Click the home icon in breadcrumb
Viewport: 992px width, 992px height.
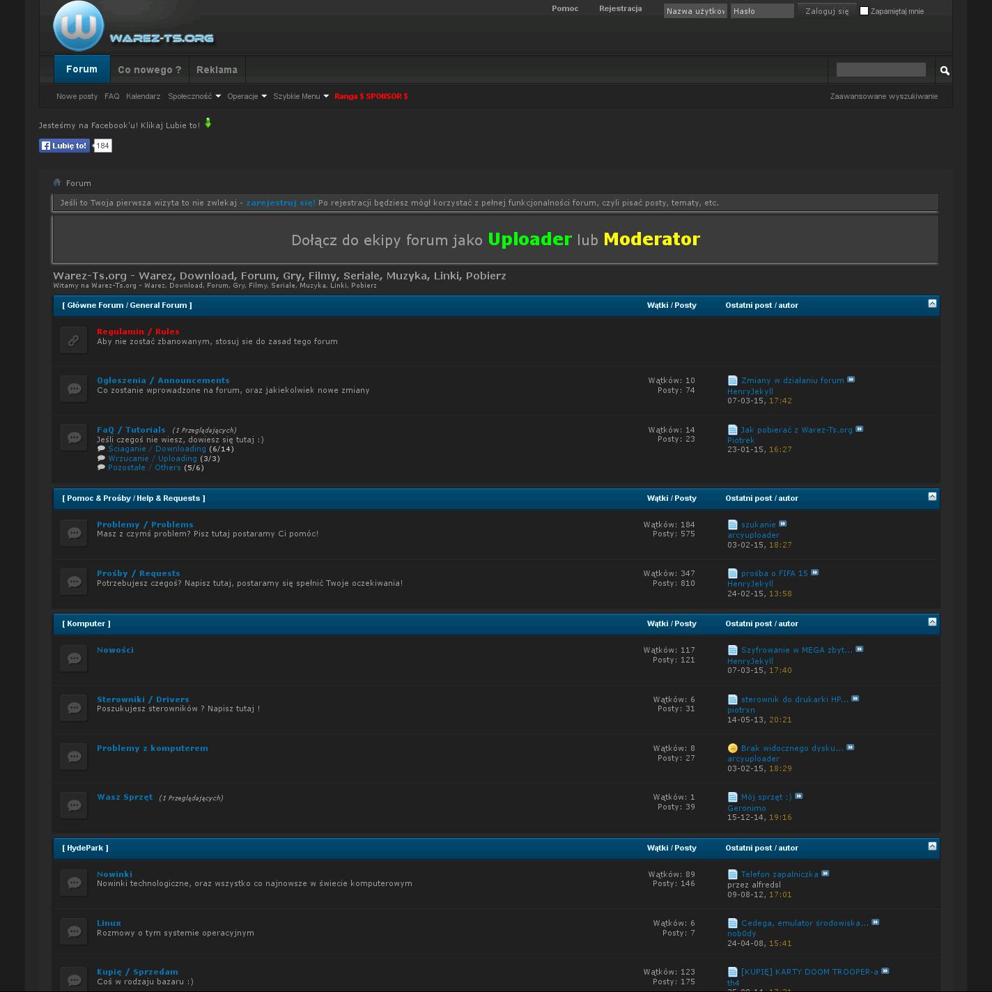[x=57, y=183]
